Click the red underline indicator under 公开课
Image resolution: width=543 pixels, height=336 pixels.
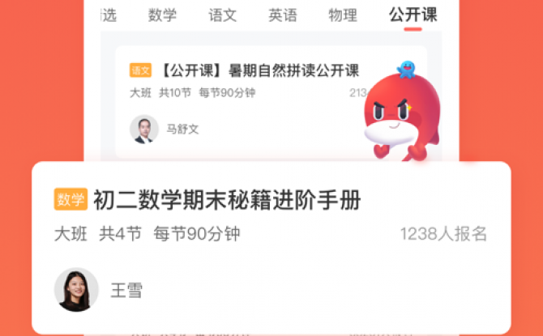point(413,29)
